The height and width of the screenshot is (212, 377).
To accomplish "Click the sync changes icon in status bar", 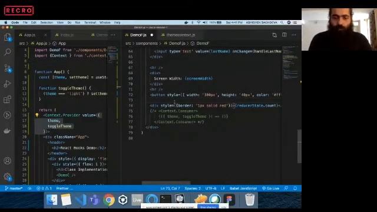I will point(29,188).
